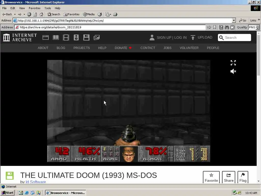The image size is (261, 196).
Task: Expand the Links toolbar chevron
Action: click(x=259, y=20)
